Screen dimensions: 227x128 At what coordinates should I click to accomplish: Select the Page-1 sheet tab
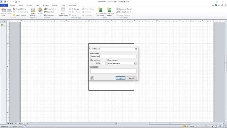point(21,123)
